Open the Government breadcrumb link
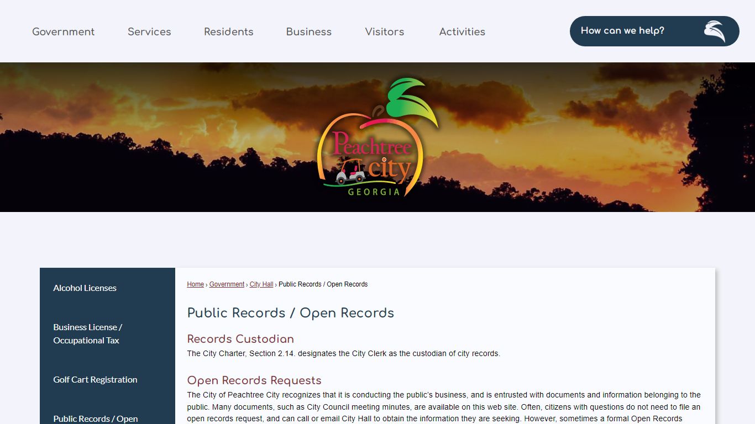Viewport: 755px width, 424px height. pos(227,284)
